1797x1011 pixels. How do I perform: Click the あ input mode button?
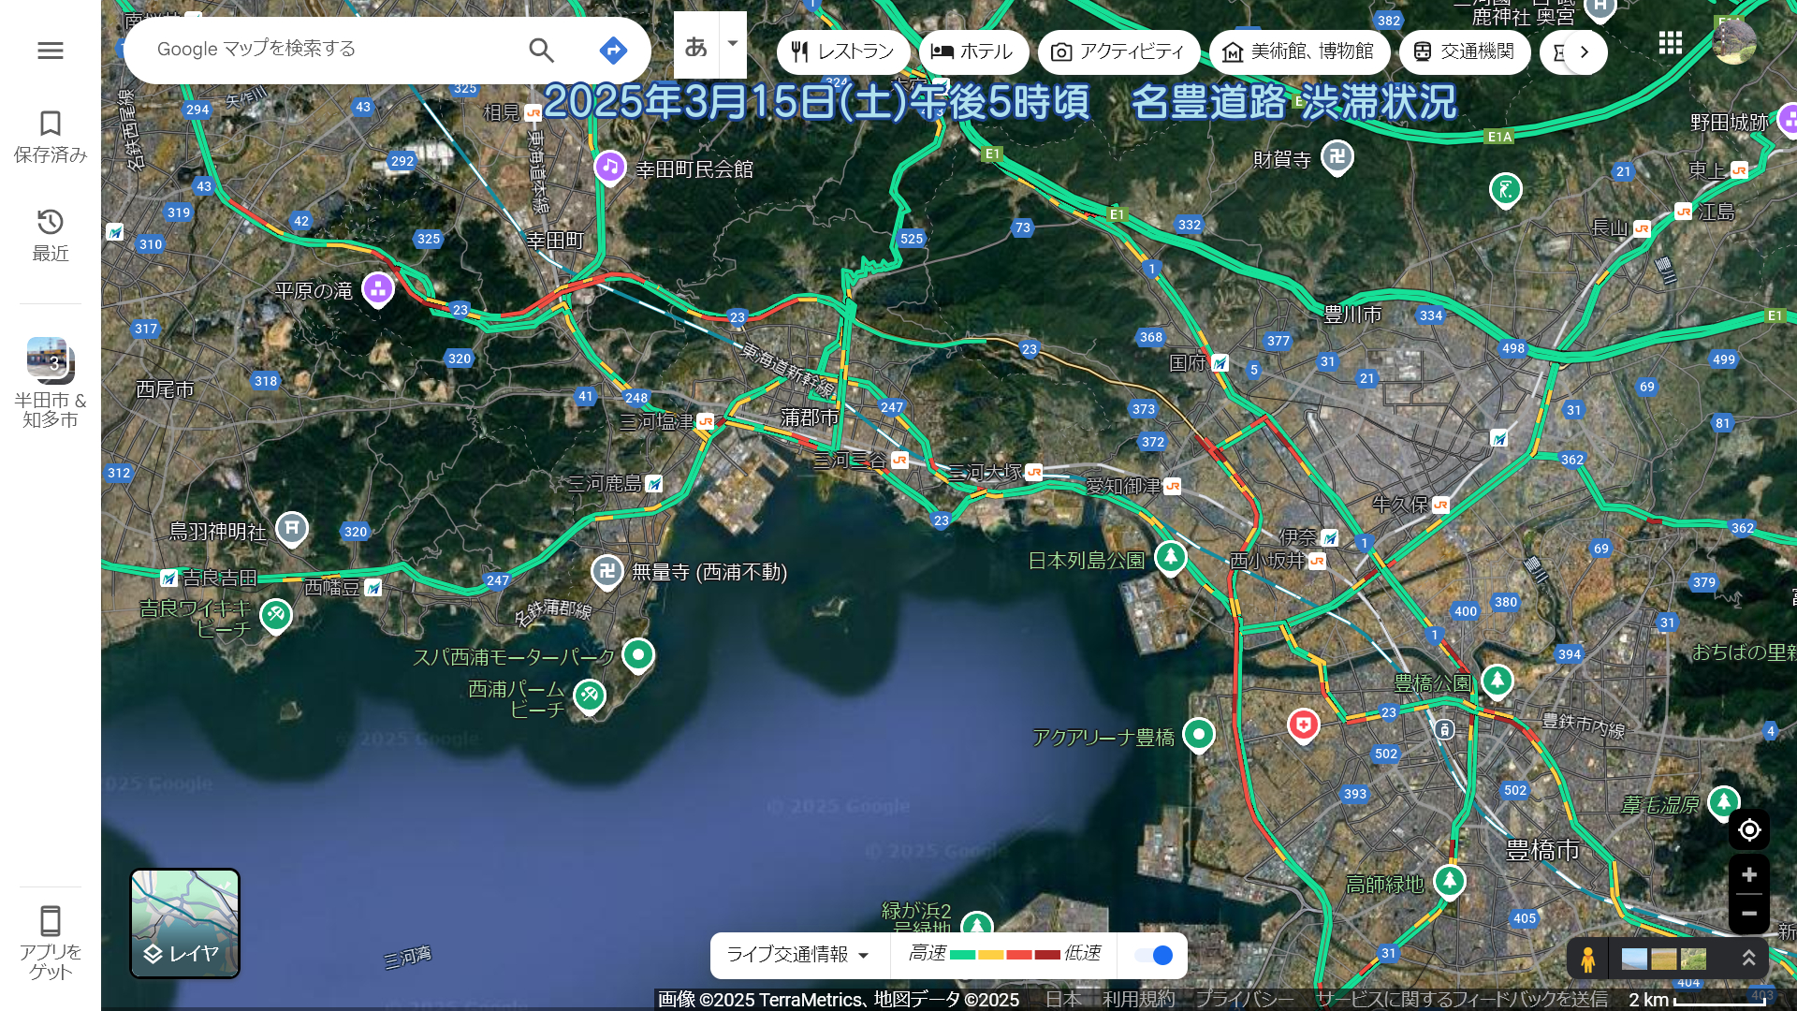click(x=695, y=45)
